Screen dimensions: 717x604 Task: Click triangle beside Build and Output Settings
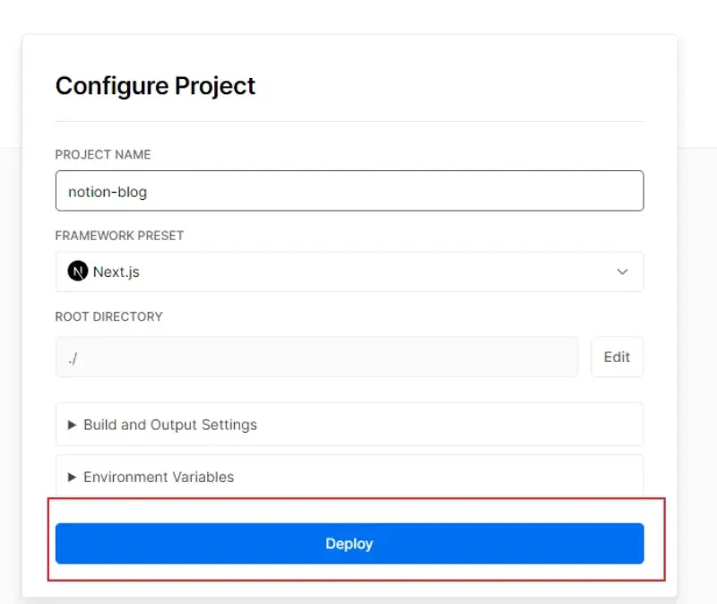pos(73,425)
